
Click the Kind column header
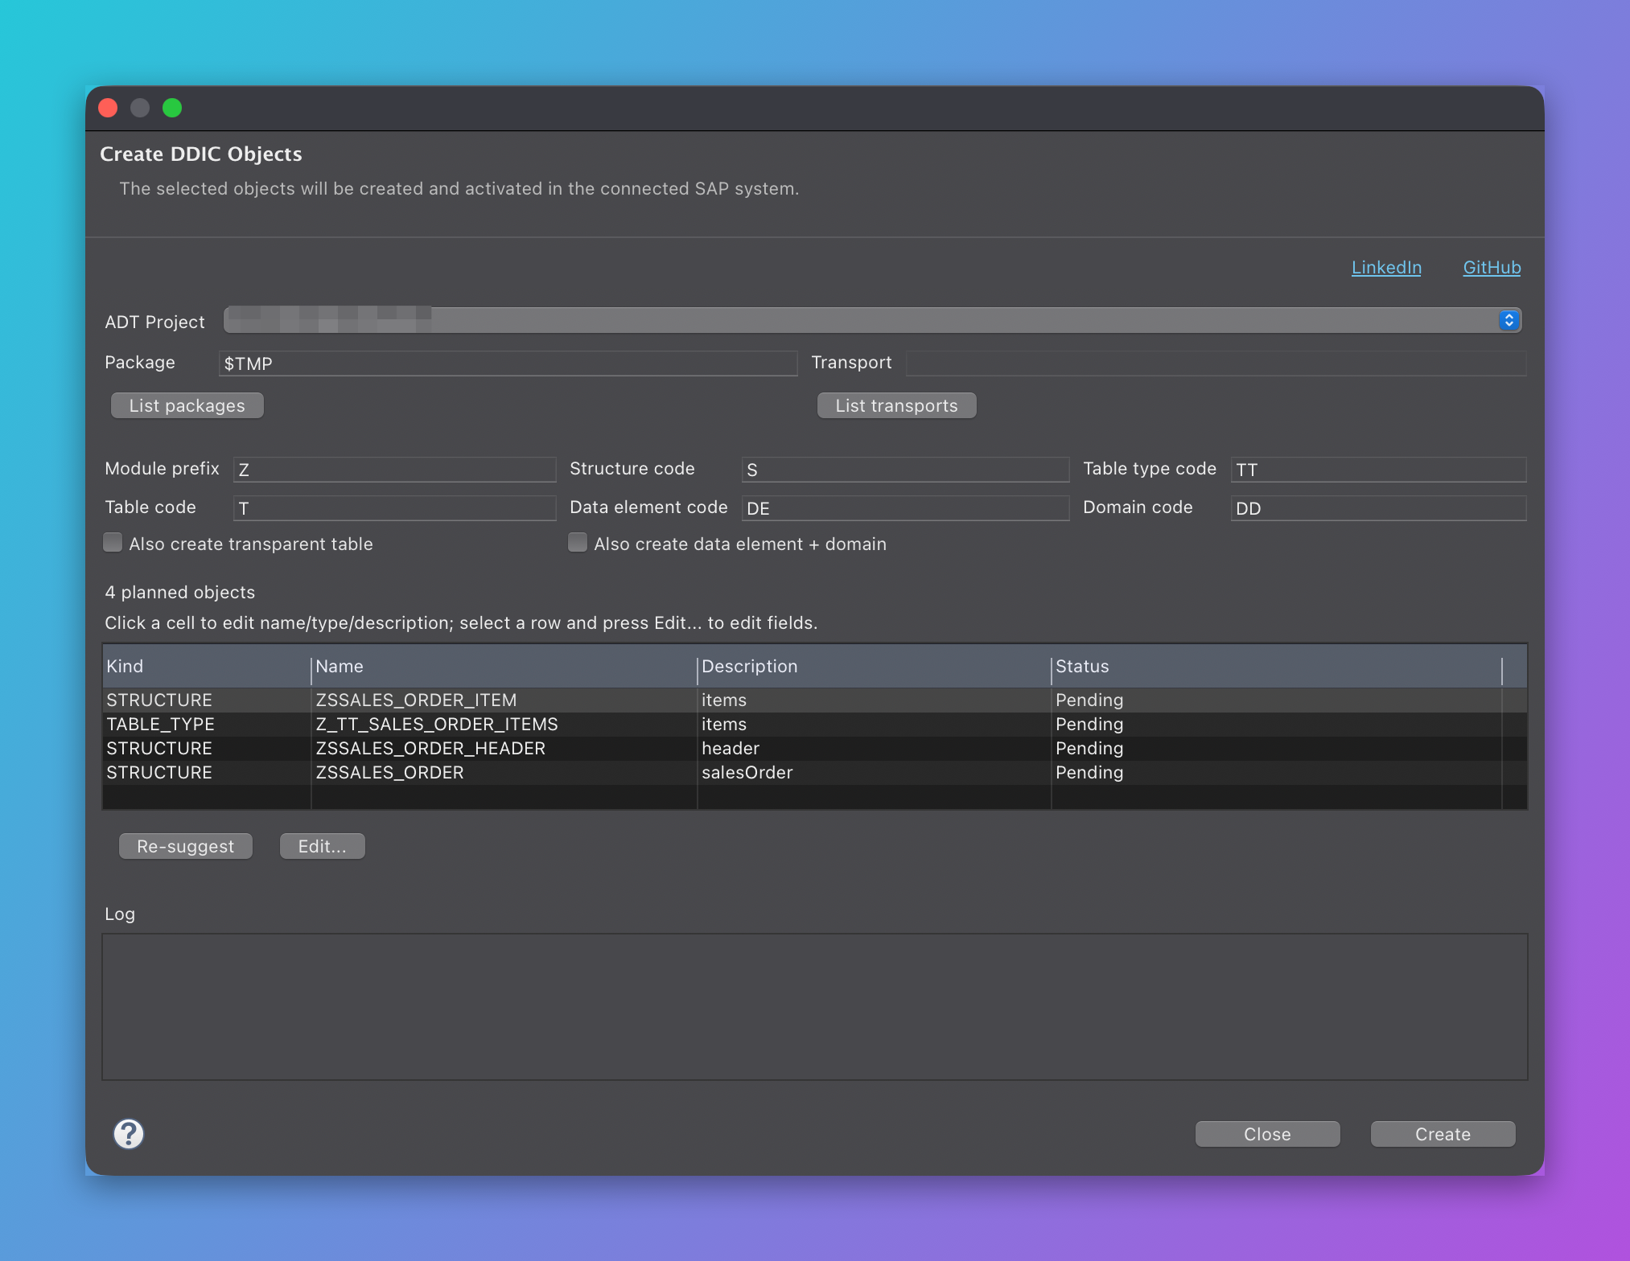tap(207, 667)
